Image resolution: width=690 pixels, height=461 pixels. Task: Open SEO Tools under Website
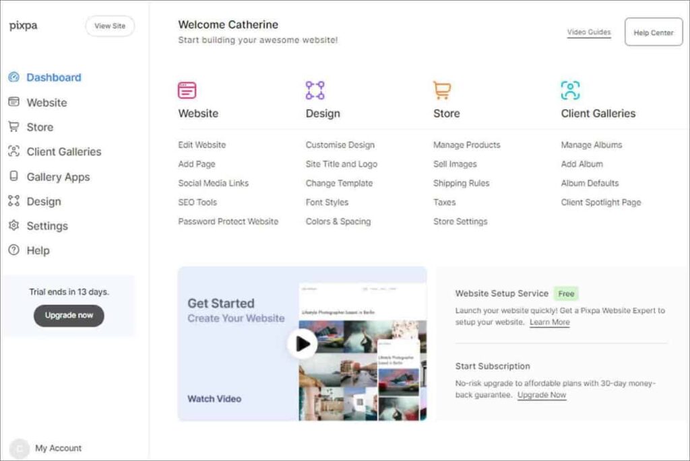pyautogui.click(x=197, y=202)
